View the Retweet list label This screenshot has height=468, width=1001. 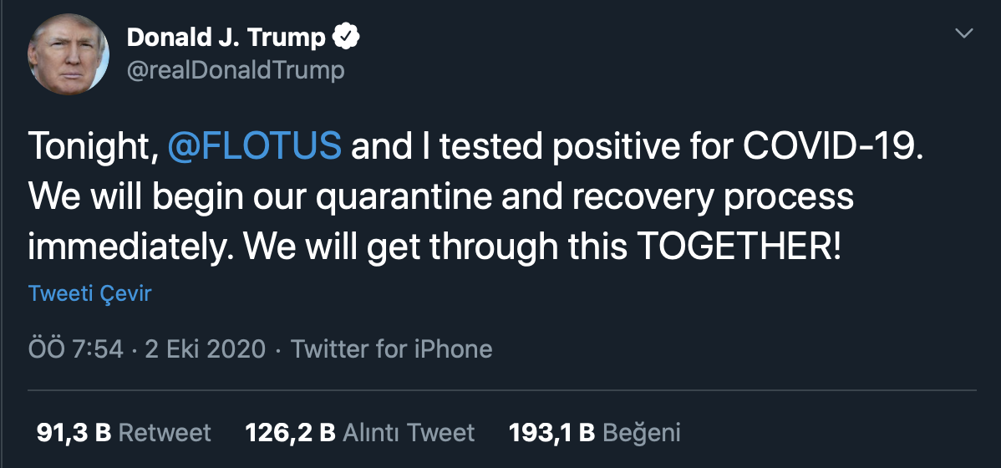click(x=165, y=433)
